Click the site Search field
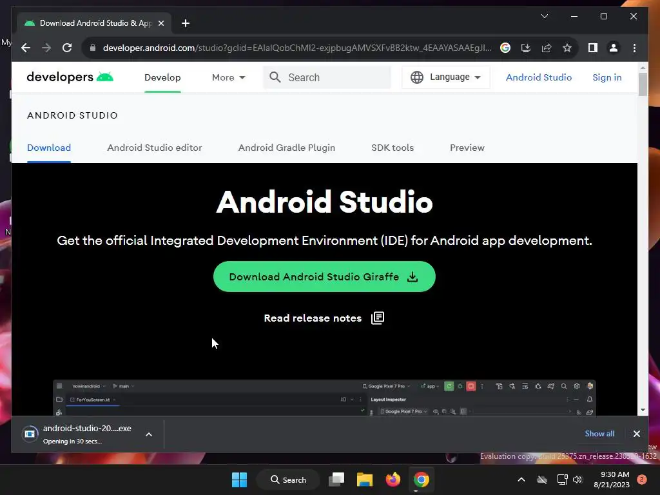The width and height of the screenshot is (660, 495). click(x=327, y=77)
